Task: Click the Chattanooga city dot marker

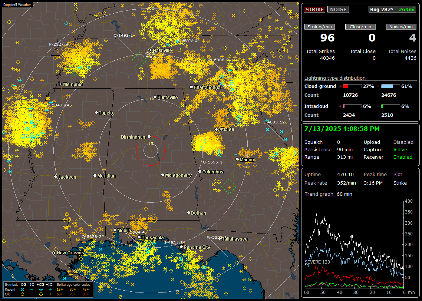Action: click(x=191, y=87)
